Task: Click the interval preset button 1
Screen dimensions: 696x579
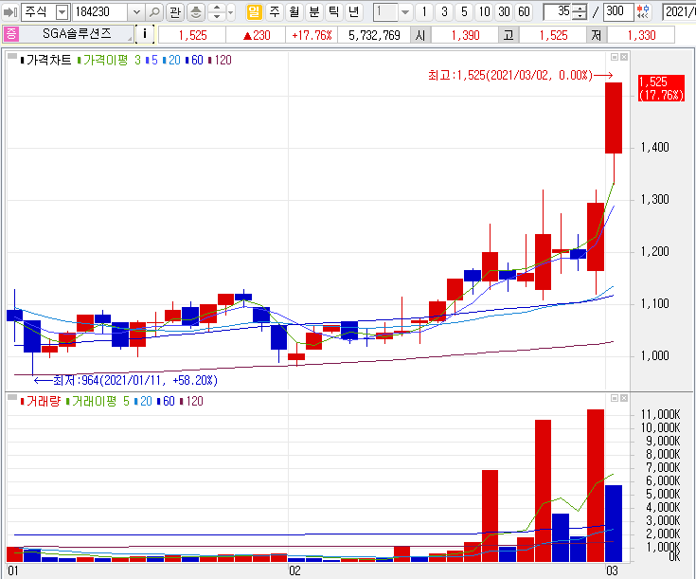Action: (x=424, y=11)
